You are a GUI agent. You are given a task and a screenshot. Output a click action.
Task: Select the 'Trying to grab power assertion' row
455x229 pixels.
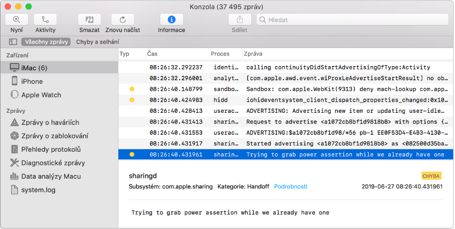[x=286, y=155]
